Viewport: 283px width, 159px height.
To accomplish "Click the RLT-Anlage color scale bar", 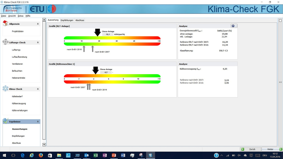I will coord(112,41).
